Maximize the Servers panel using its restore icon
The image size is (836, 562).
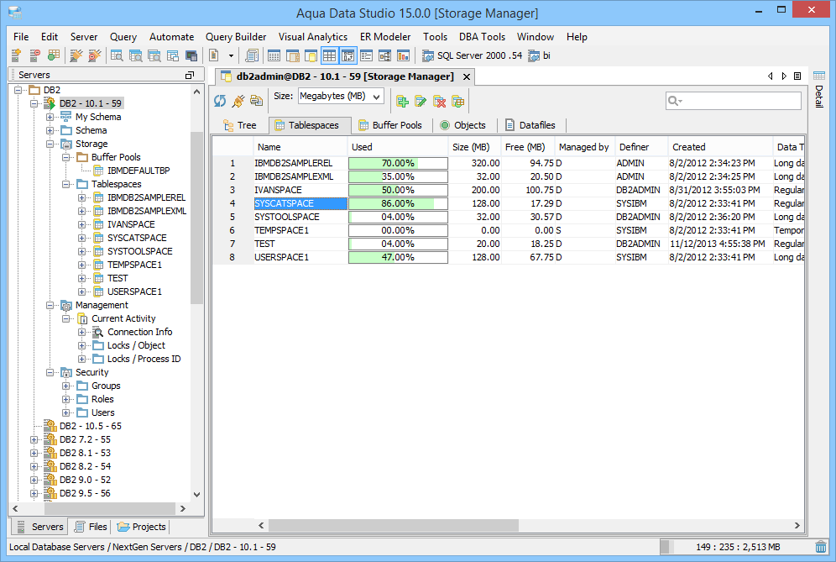click(189, 76)
